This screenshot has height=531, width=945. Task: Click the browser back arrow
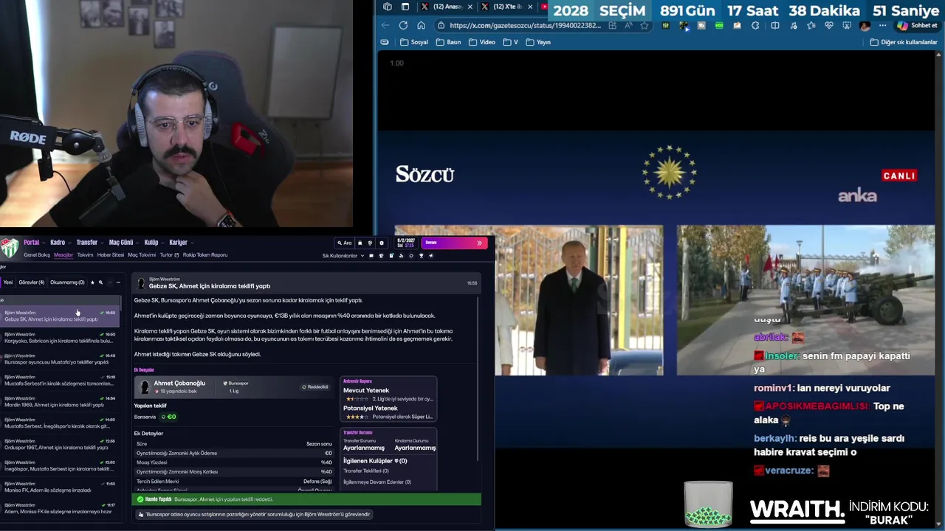pyautogui.click(x=385, y=25)
